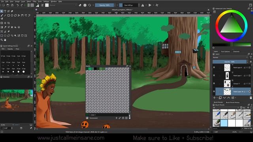Select the Freehand Brush tool
The image size is (253, 142).
[2, 15]
